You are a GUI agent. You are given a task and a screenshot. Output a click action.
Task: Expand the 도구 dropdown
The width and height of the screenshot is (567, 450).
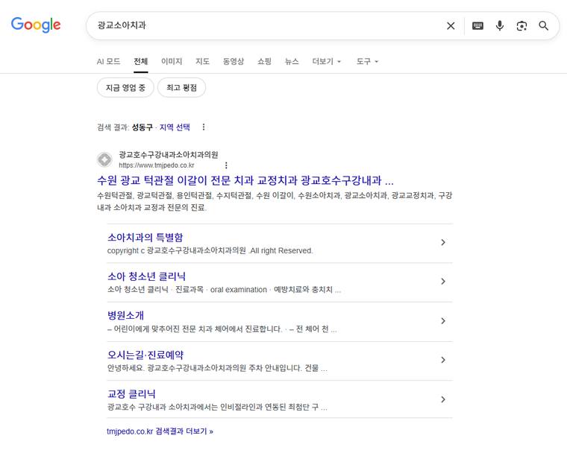[x=367, y=61]
